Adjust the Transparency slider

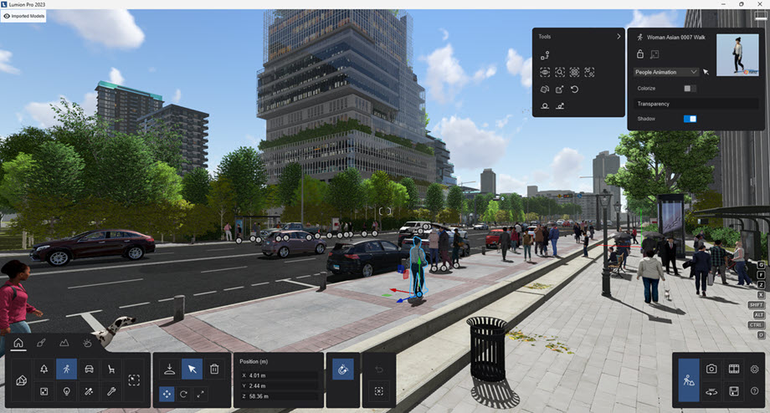pyautogui.click(x=696, y=104)
